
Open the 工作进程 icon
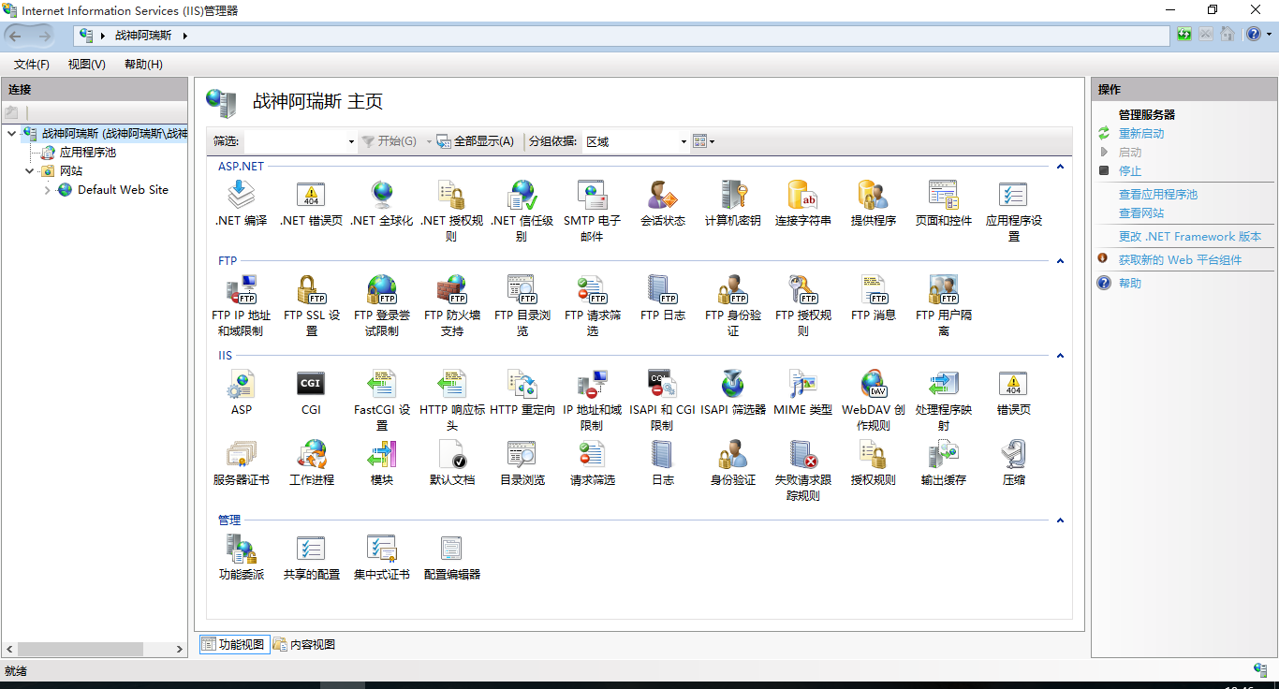click(x=311, y=454)
